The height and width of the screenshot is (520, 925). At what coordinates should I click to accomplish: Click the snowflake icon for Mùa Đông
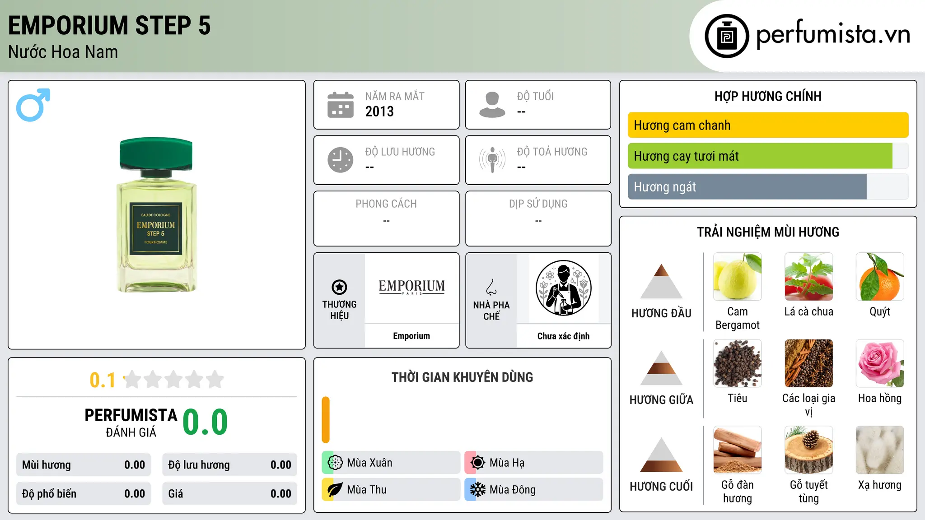coord(478,490)
